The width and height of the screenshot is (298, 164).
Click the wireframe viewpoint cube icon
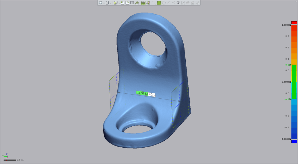(116, 3)
